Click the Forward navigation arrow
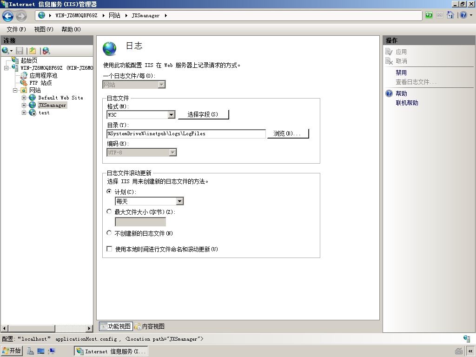The width and height of the screenshot is (476, 357). [21, 16]
